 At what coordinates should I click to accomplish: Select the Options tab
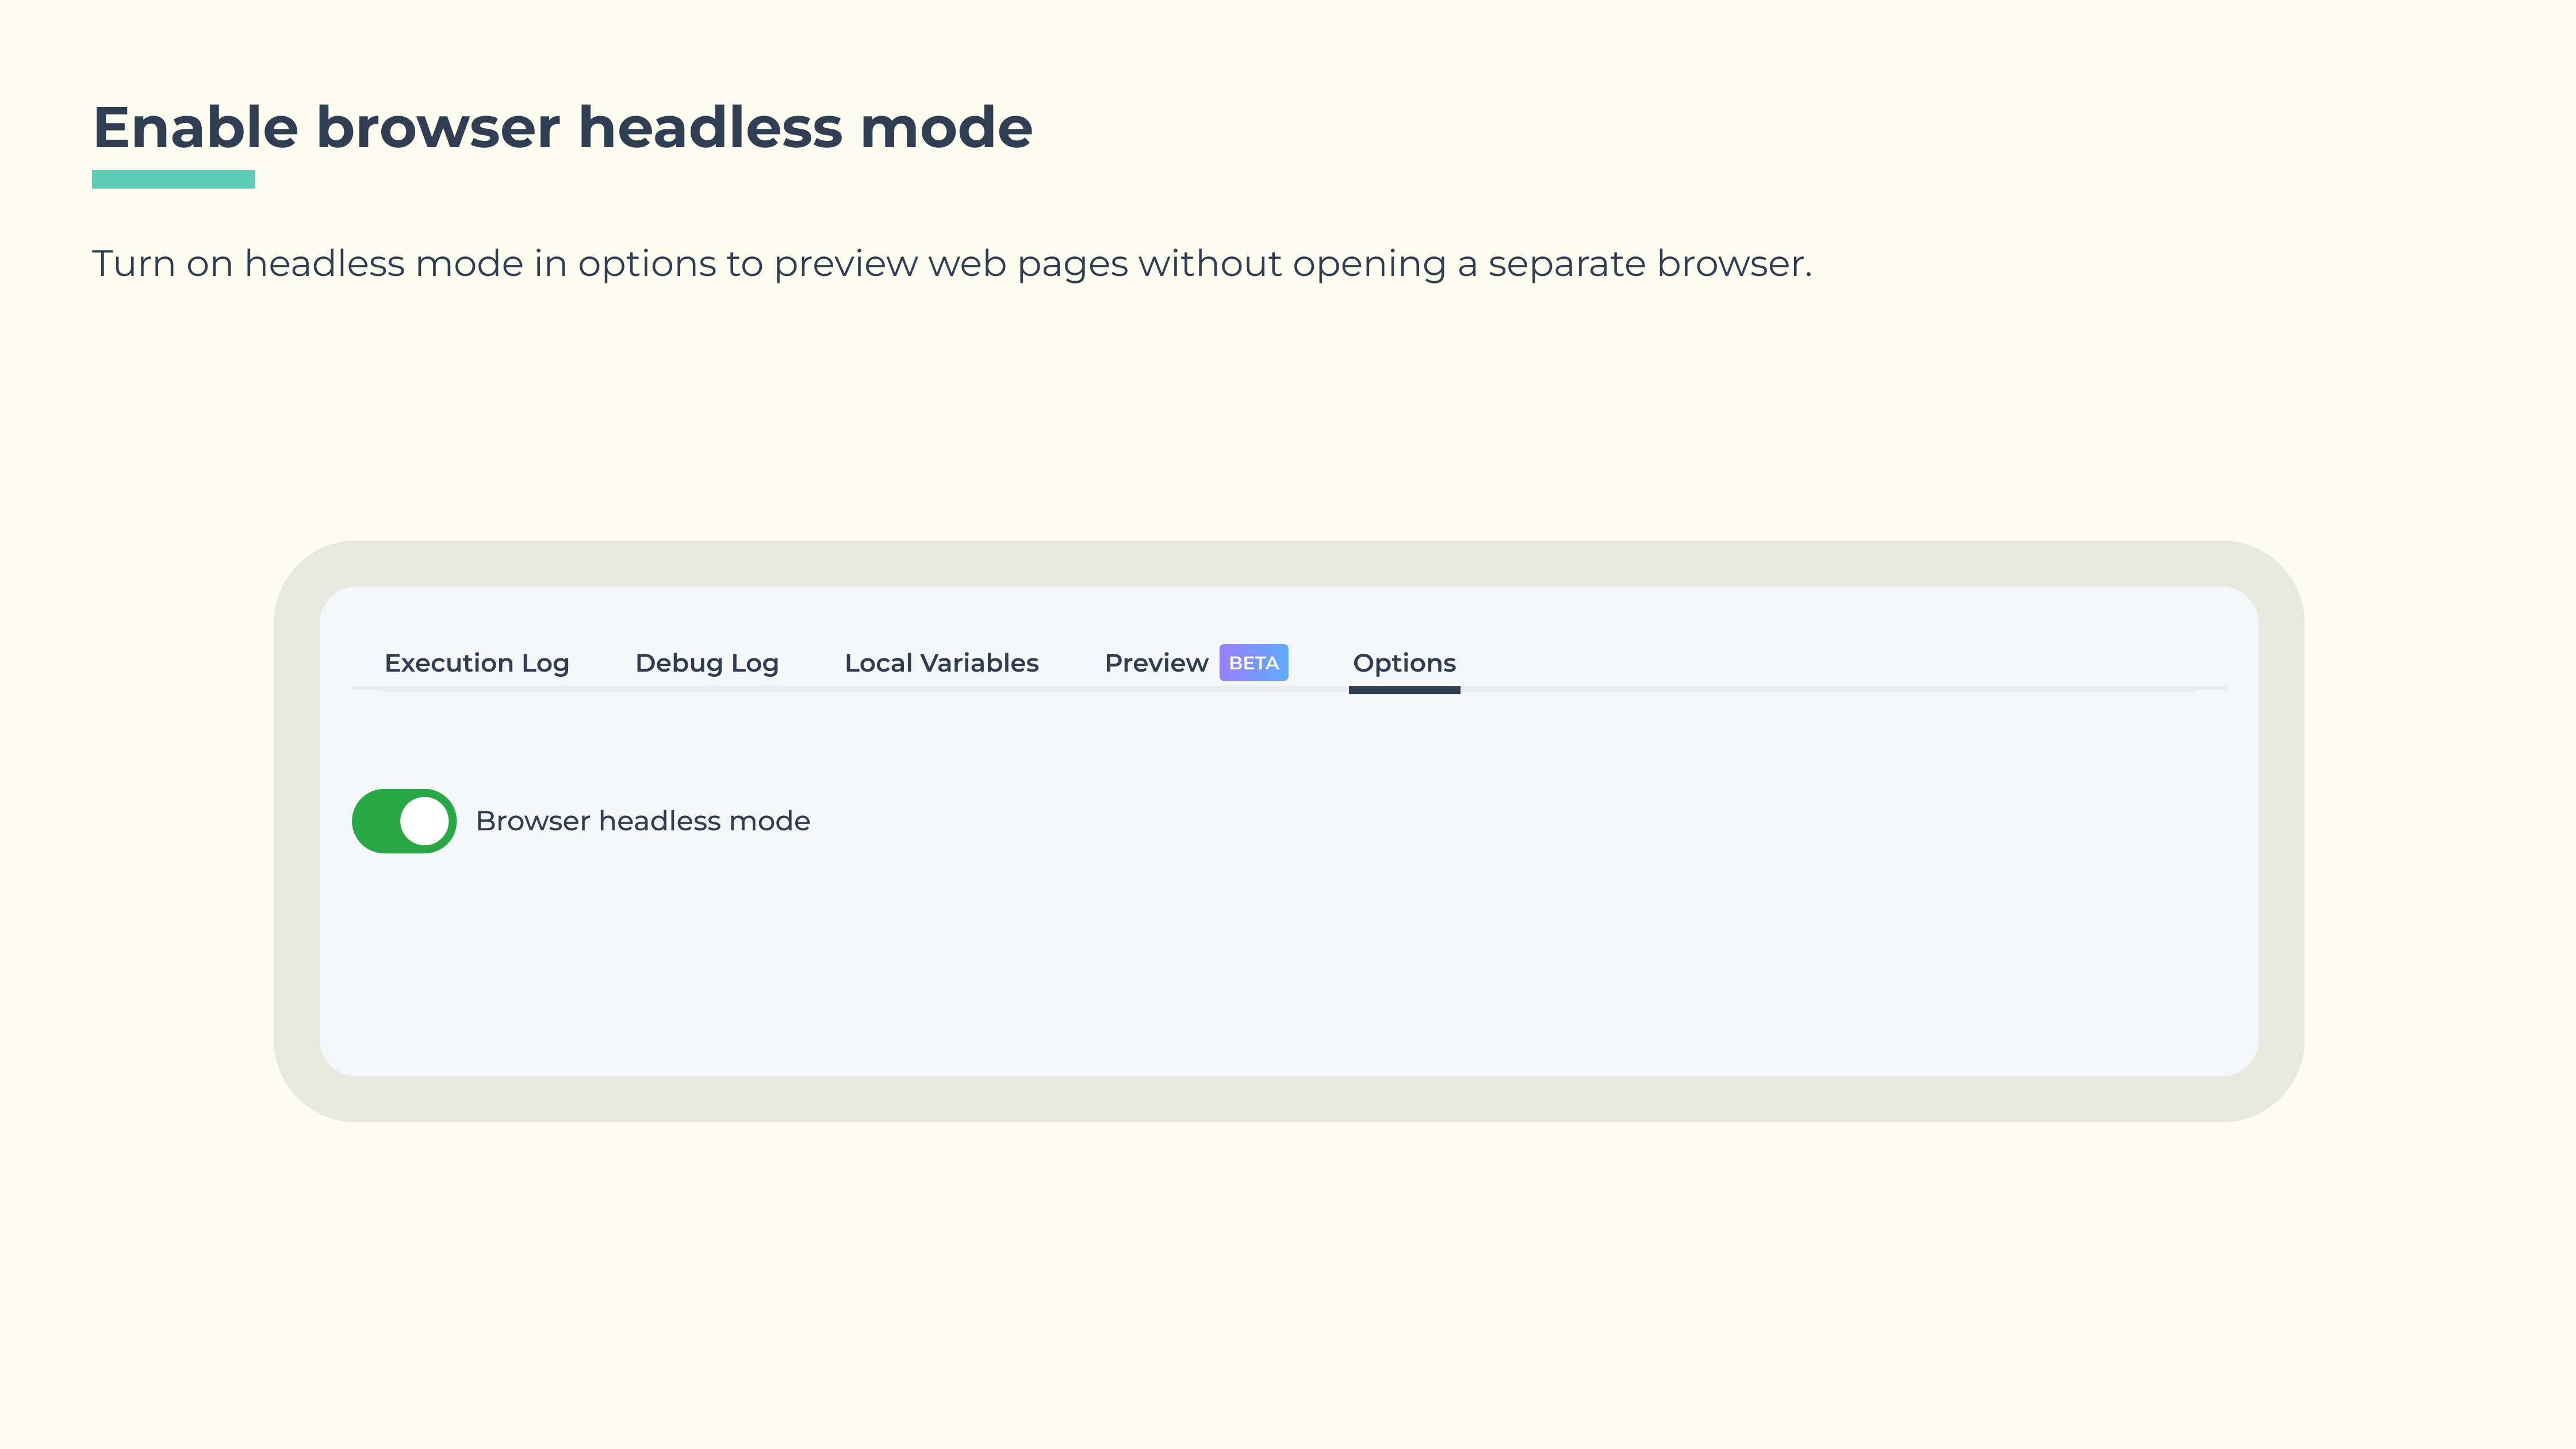pyautogui.click(x=1404, y=663)
